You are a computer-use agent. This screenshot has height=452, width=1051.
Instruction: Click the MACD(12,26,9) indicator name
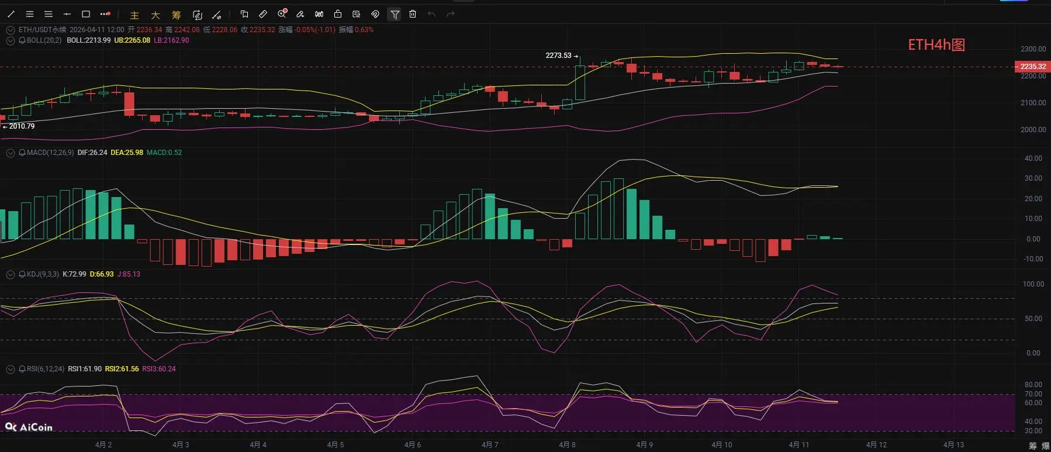[x=50, y=153]
